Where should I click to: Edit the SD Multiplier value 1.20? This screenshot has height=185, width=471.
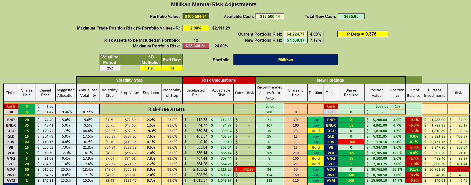click(x=151, y=68)
